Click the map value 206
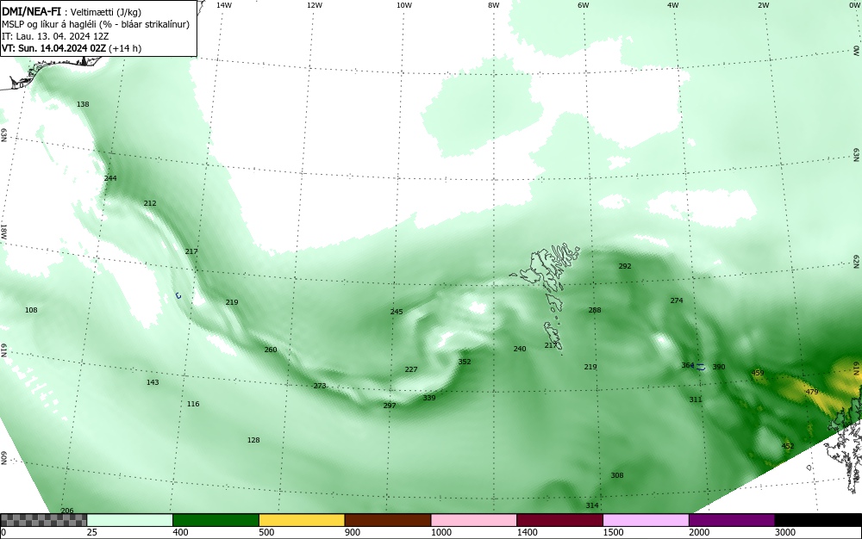Viewport: 862px width, 539px height. coord(67,511)
